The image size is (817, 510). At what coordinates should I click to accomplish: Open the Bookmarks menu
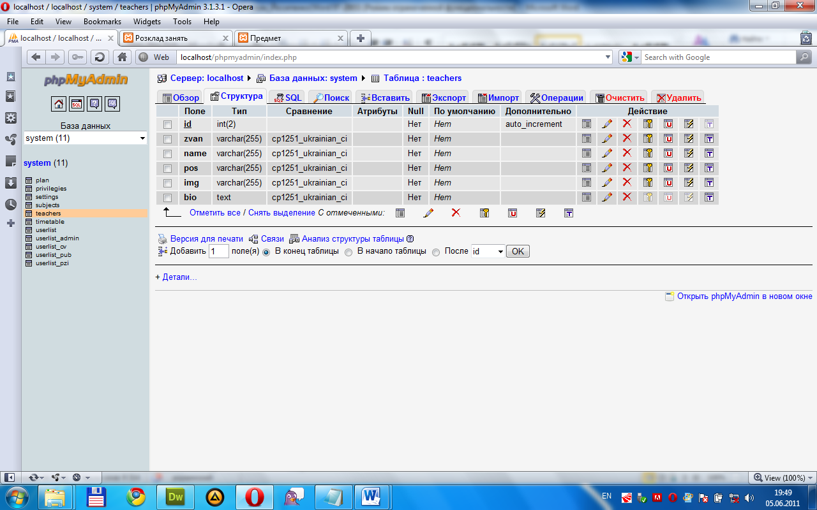[x=102, y=22]
